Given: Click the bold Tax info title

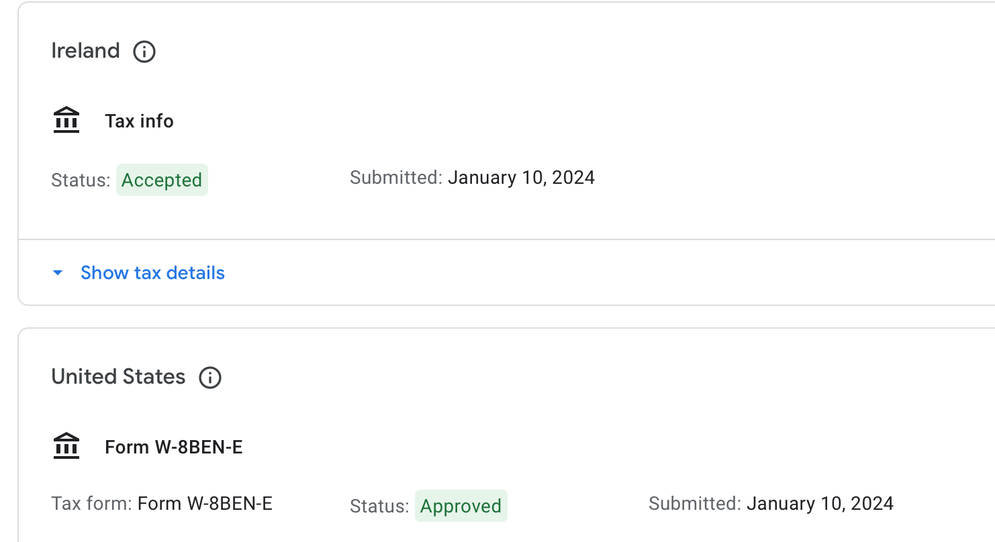Looking at the screenshot, I should 139,121.
